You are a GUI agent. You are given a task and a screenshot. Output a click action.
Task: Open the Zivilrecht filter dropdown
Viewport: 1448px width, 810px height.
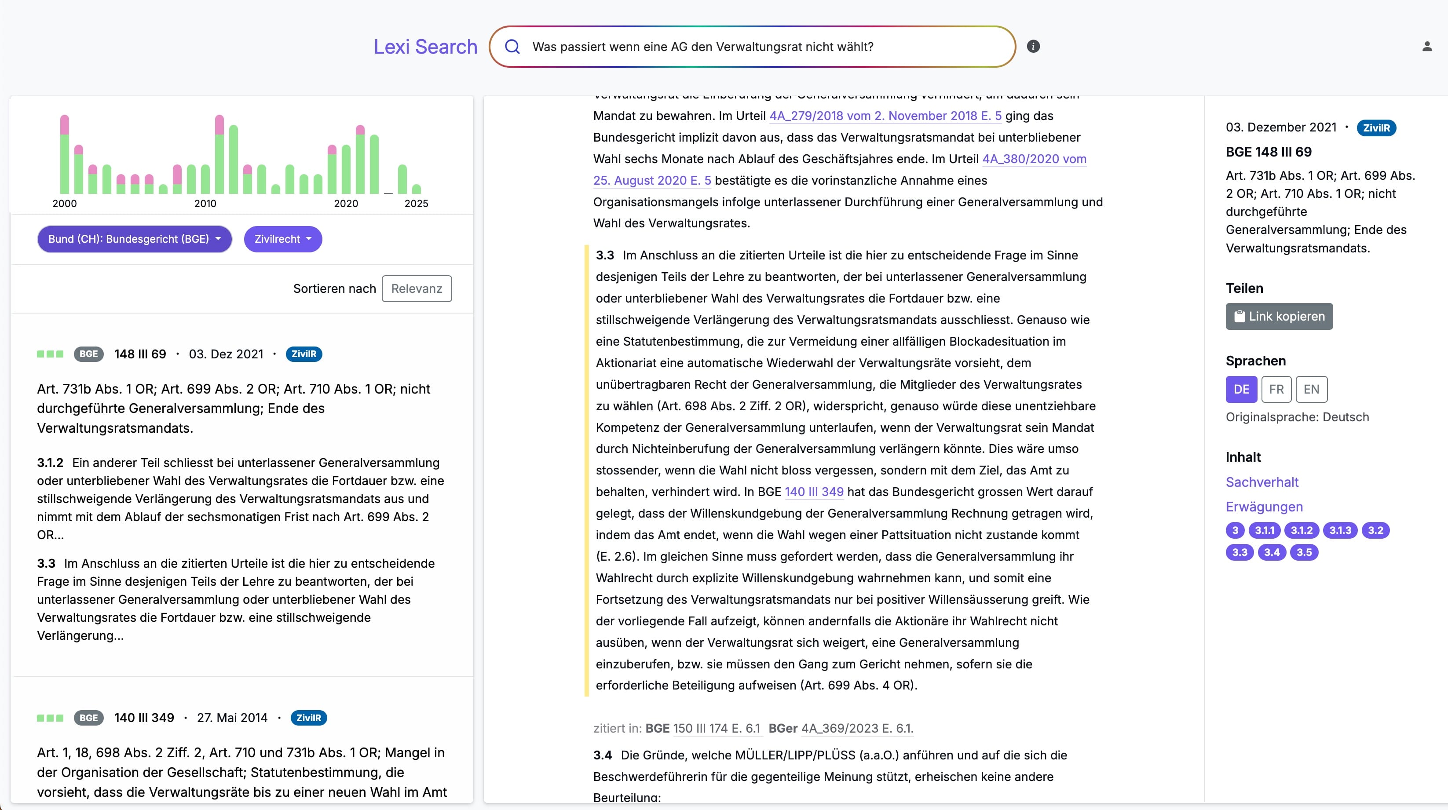point(283,239)
